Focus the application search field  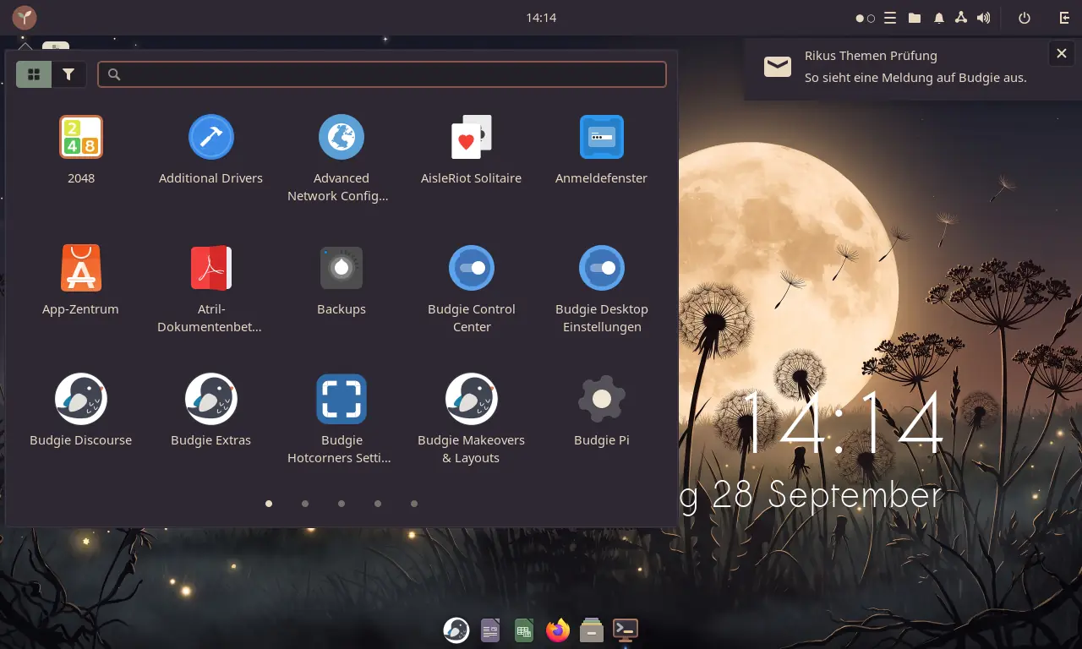pos(382,74)
